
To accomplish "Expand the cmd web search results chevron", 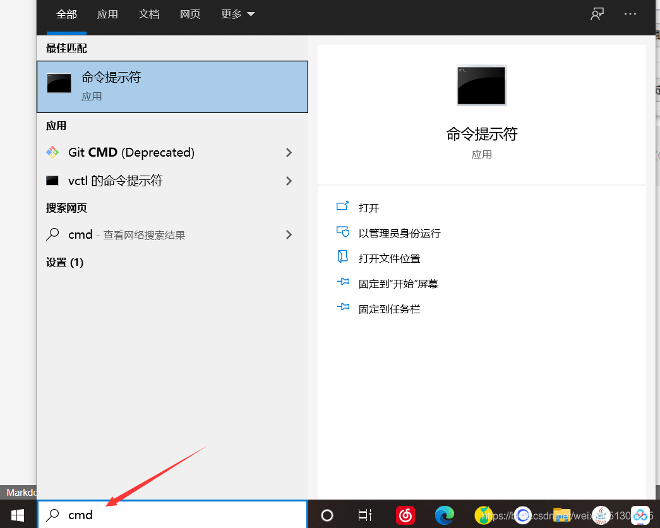I will coord(289,234).
